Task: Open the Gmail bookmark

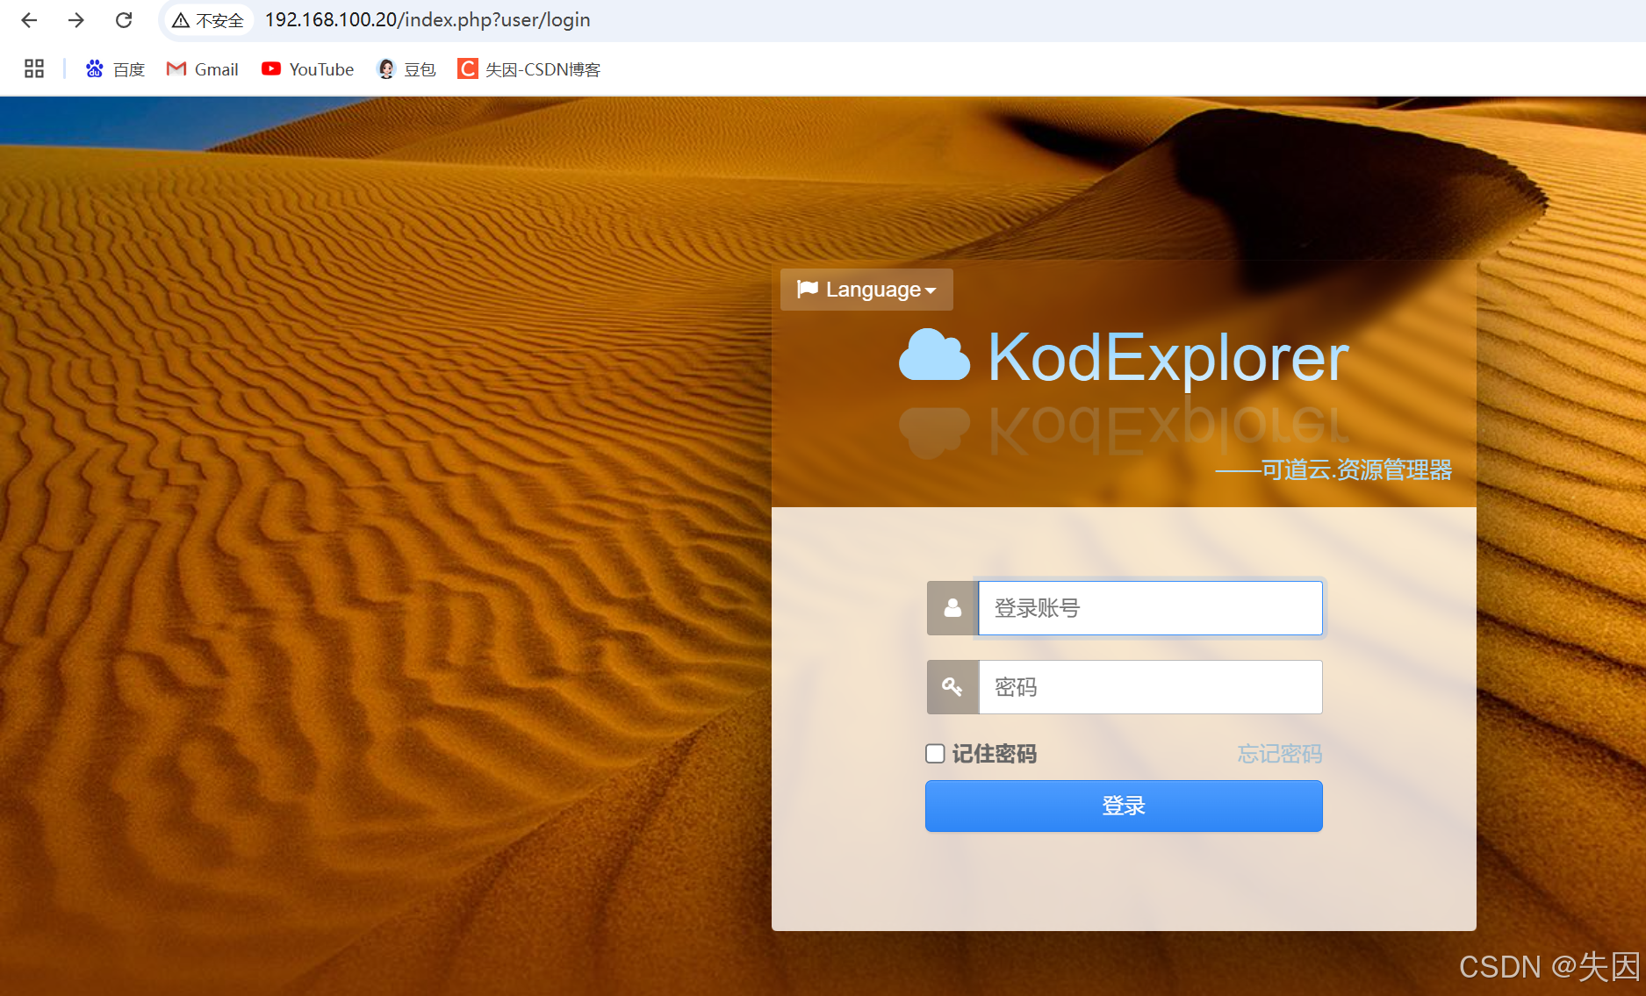Action: click(x=203, y=69)
